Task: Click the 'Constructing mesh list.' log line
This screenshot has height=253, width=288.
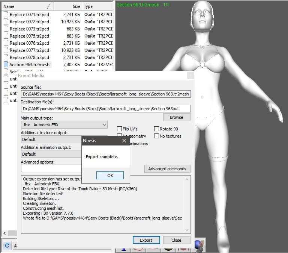Action: (43, 208)
